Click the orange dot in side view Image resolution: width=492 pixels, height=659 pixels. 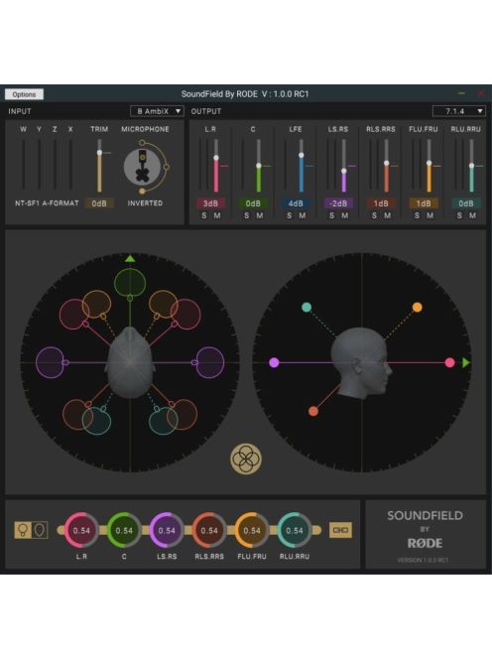tap(418, 308)
